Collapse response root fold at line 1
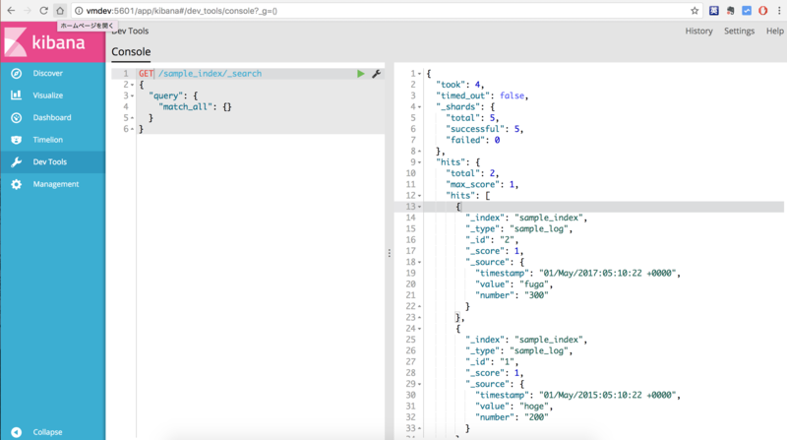This screenshot has width=787, height=440. [420, 74]
